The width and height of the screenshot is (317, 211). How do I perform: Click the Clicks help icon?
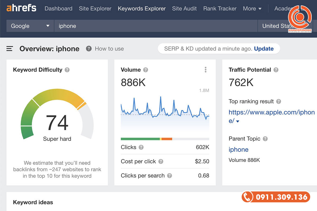tap(141, 147)
